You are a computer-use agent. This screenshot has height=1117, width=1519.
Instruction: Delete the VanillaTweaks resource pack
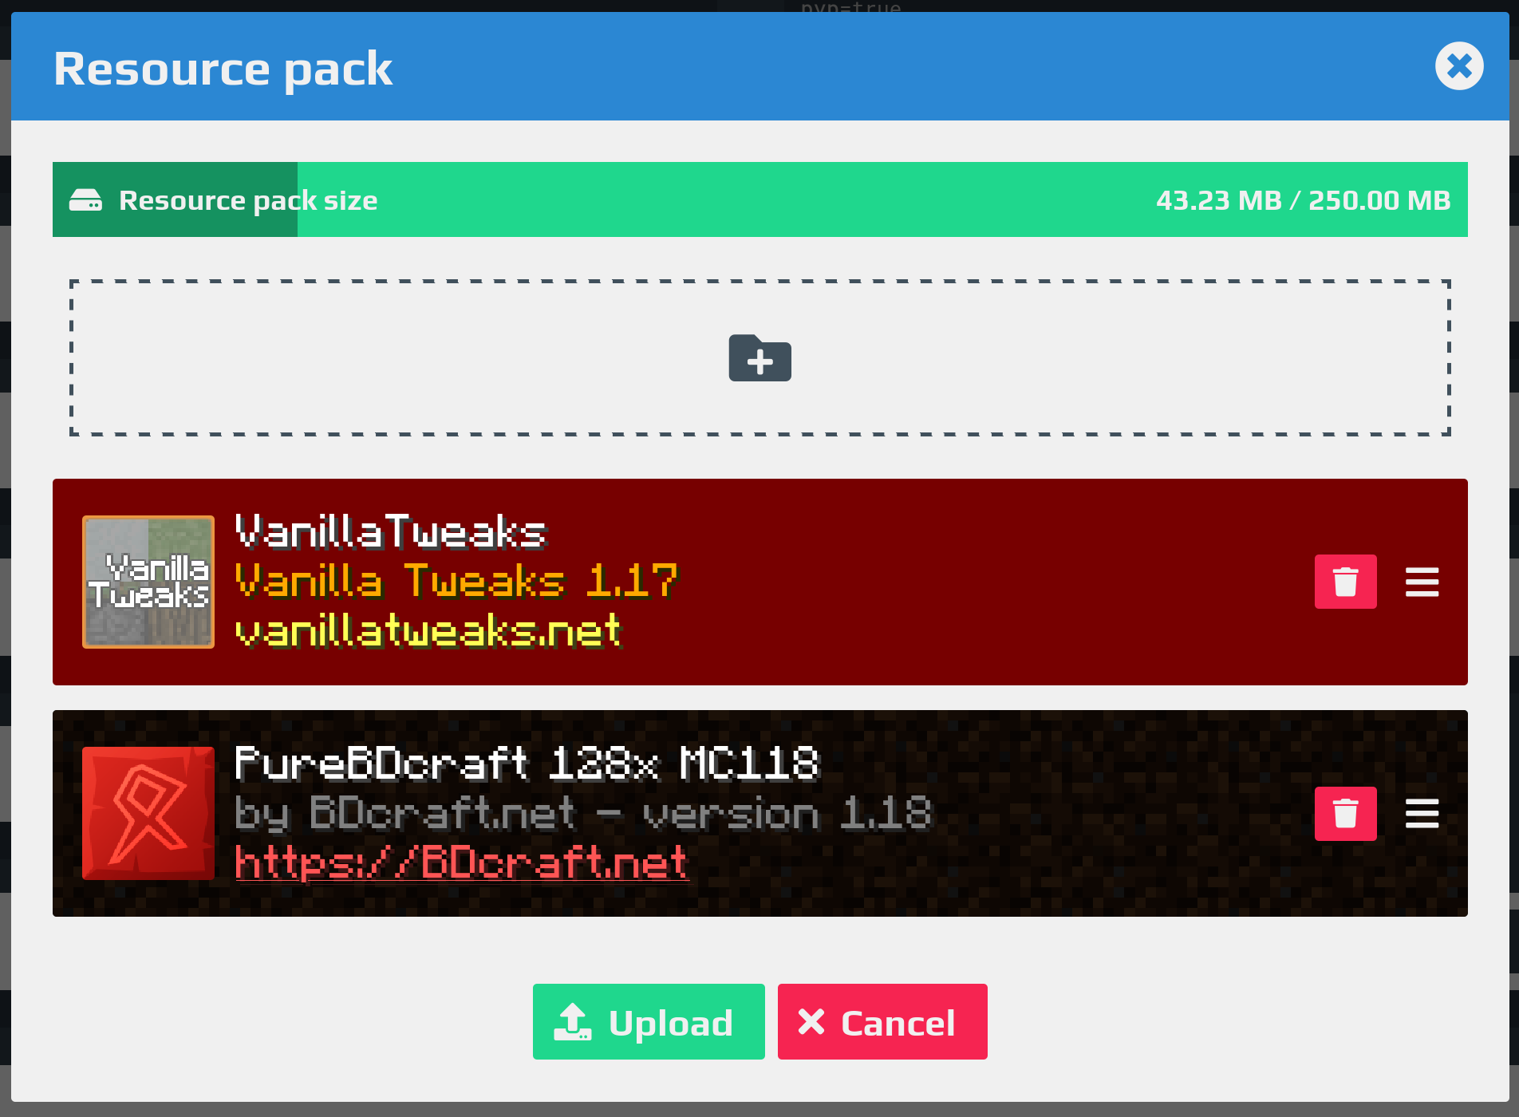tap(1345, 582)
